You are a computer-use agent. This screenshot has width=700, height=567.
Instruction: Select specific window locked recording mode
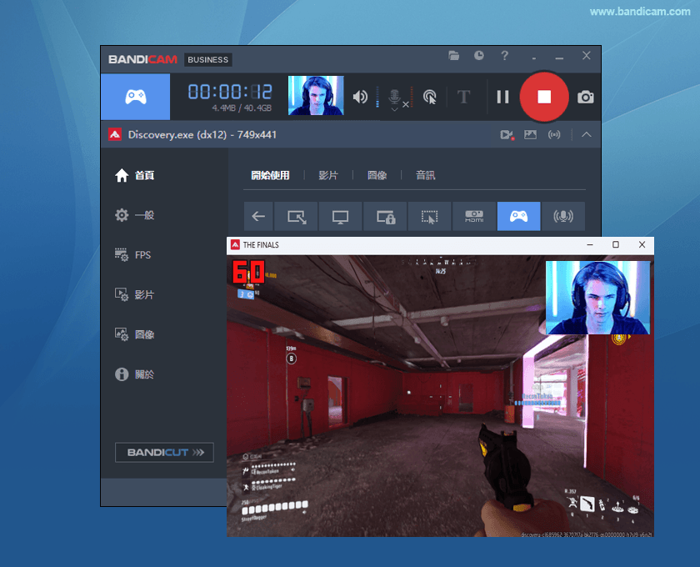[385, 216]
